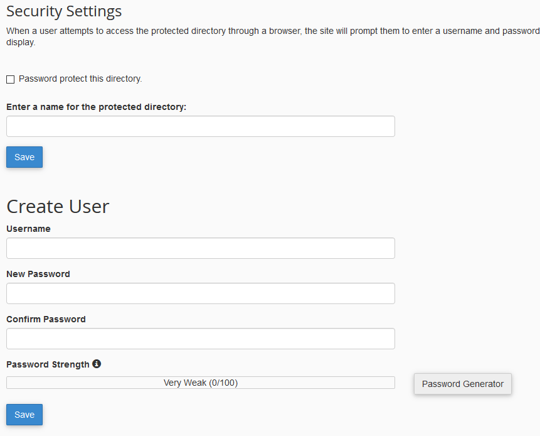Image resolution: width=540 pixels, height=436 pixels.
Task: Focus the Username input field
Action: point(201,248)
